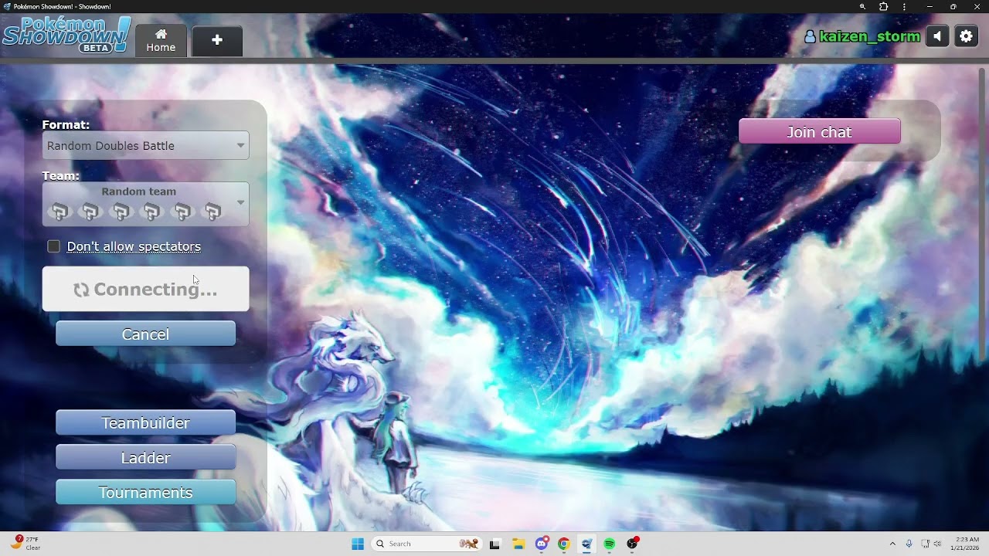
Task: Click the Join chat button
Action: click(x=819, y=132)
